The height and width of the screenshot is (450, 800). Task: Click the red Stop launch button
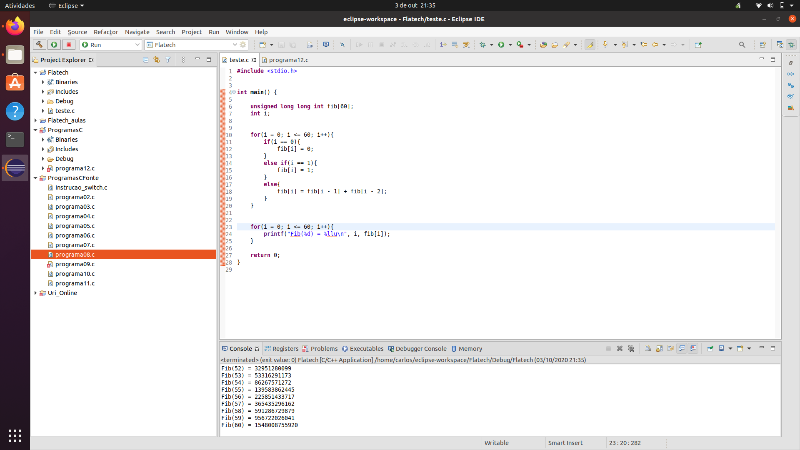coord(69,45)
